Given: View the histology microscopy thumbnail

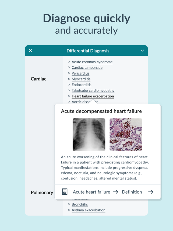Looking at the screenshot, I should 126,135.
